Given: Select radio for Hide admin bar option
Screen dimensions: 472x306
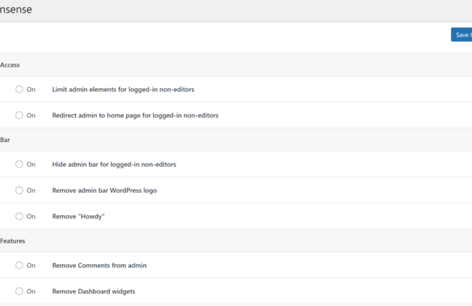Looking at the screenshot, I should coord(20,164).
